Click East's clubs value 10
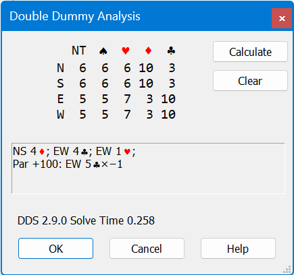This screenshot has width=294, height=275. [x=168, y=99]
